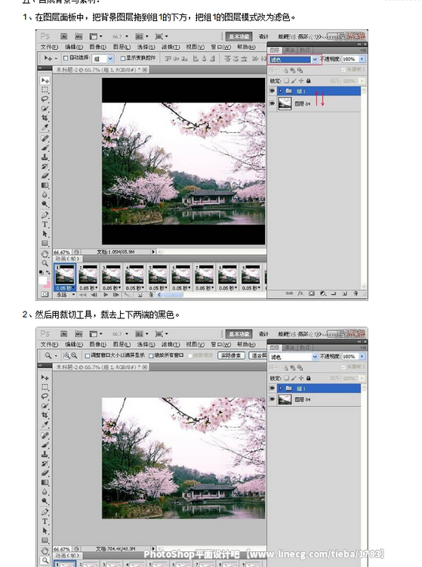This screenshot has height=567, width=422.
Task: Open the opacity 100% arrow in the first screenshot
Action: point(362,59)
